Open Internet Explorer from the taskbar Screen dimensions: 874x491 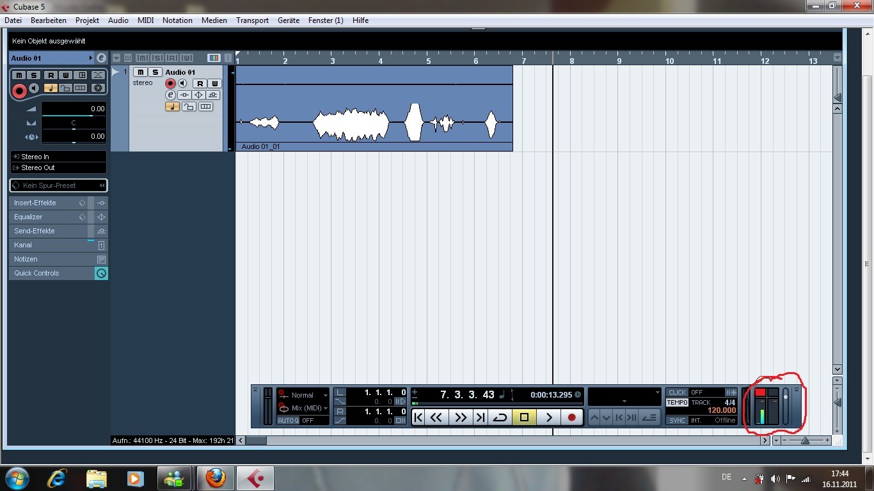pyautogui.click(x=58, y=478)
